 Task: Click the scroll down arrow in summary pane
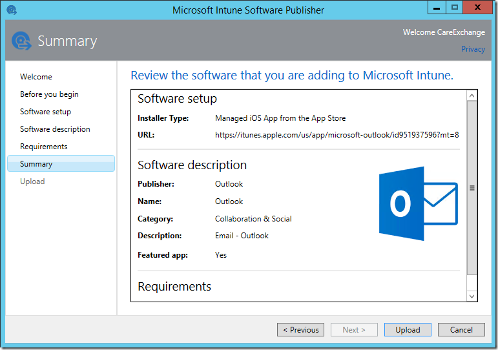(472, 296)
